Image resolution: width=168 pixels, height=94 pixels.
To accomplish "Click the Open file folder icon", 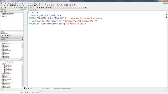I will (x=4, y=5).
